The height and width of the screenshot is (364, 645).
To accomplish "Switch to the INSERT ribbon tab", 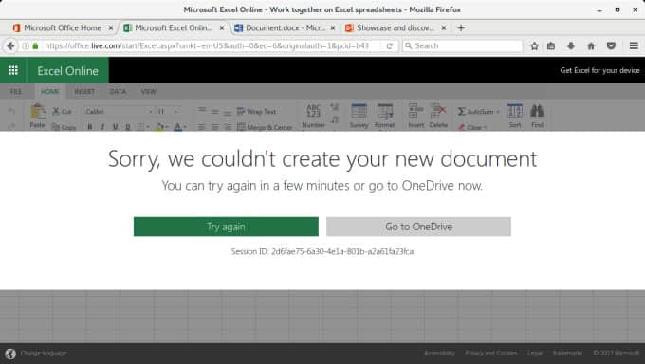I will (84, 91).
